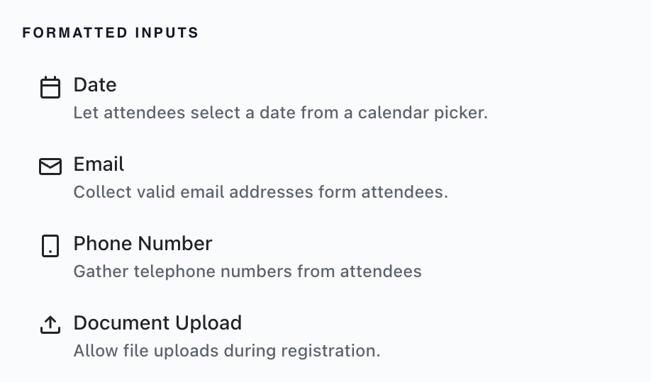Add a Date field via its title
This screenshot has width=651, height=382.
[95, 84]
